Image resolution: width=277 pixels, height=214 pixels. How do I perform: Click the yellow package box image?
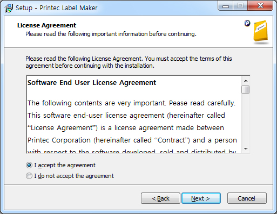click(x=260, y=31)
